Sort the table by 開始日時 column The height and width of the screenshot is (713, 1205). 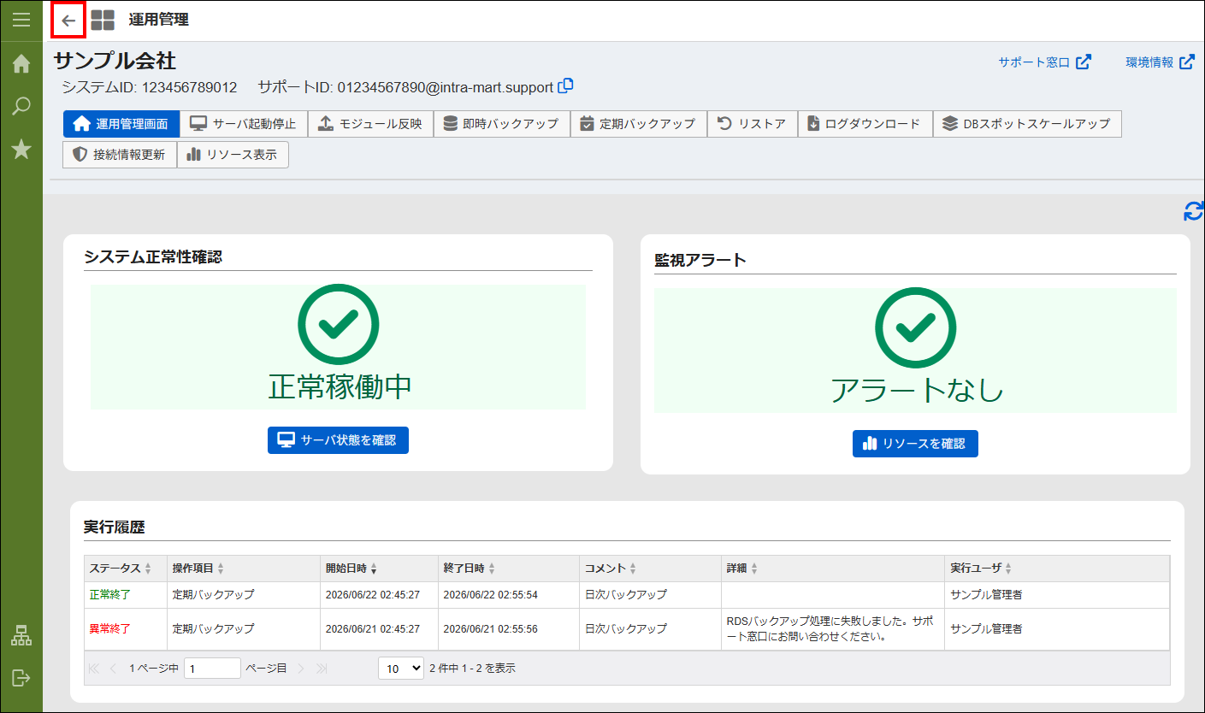351,569
